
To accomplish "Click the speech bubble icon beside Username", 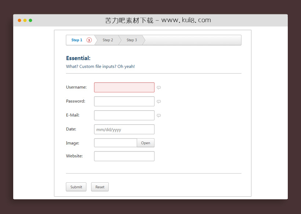I will pos(159,88).
